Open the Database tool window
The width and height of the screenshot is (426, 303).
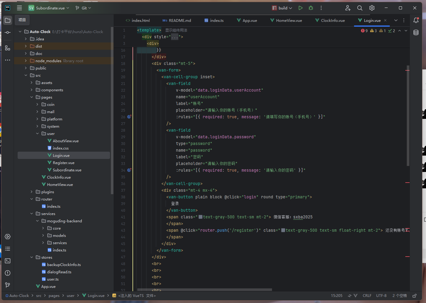click(416, 32)
